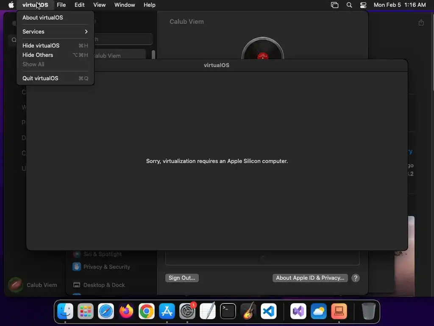This screenshot has height=326, width=434.
Task: Open Trash from the Dock
Action: [x=368, y=311]
